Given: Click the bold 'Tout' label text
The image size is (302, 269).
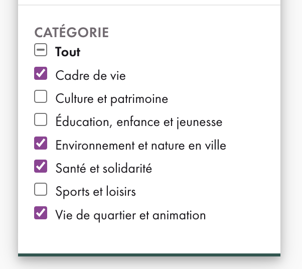Looking at the screenshot, I should click(x=68, y=52).
